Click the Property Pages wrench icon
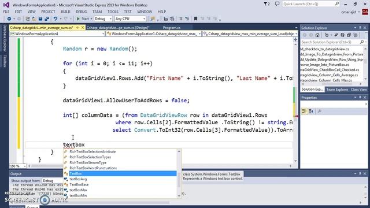This screenshot has height=208, width=370. (320, 111)
